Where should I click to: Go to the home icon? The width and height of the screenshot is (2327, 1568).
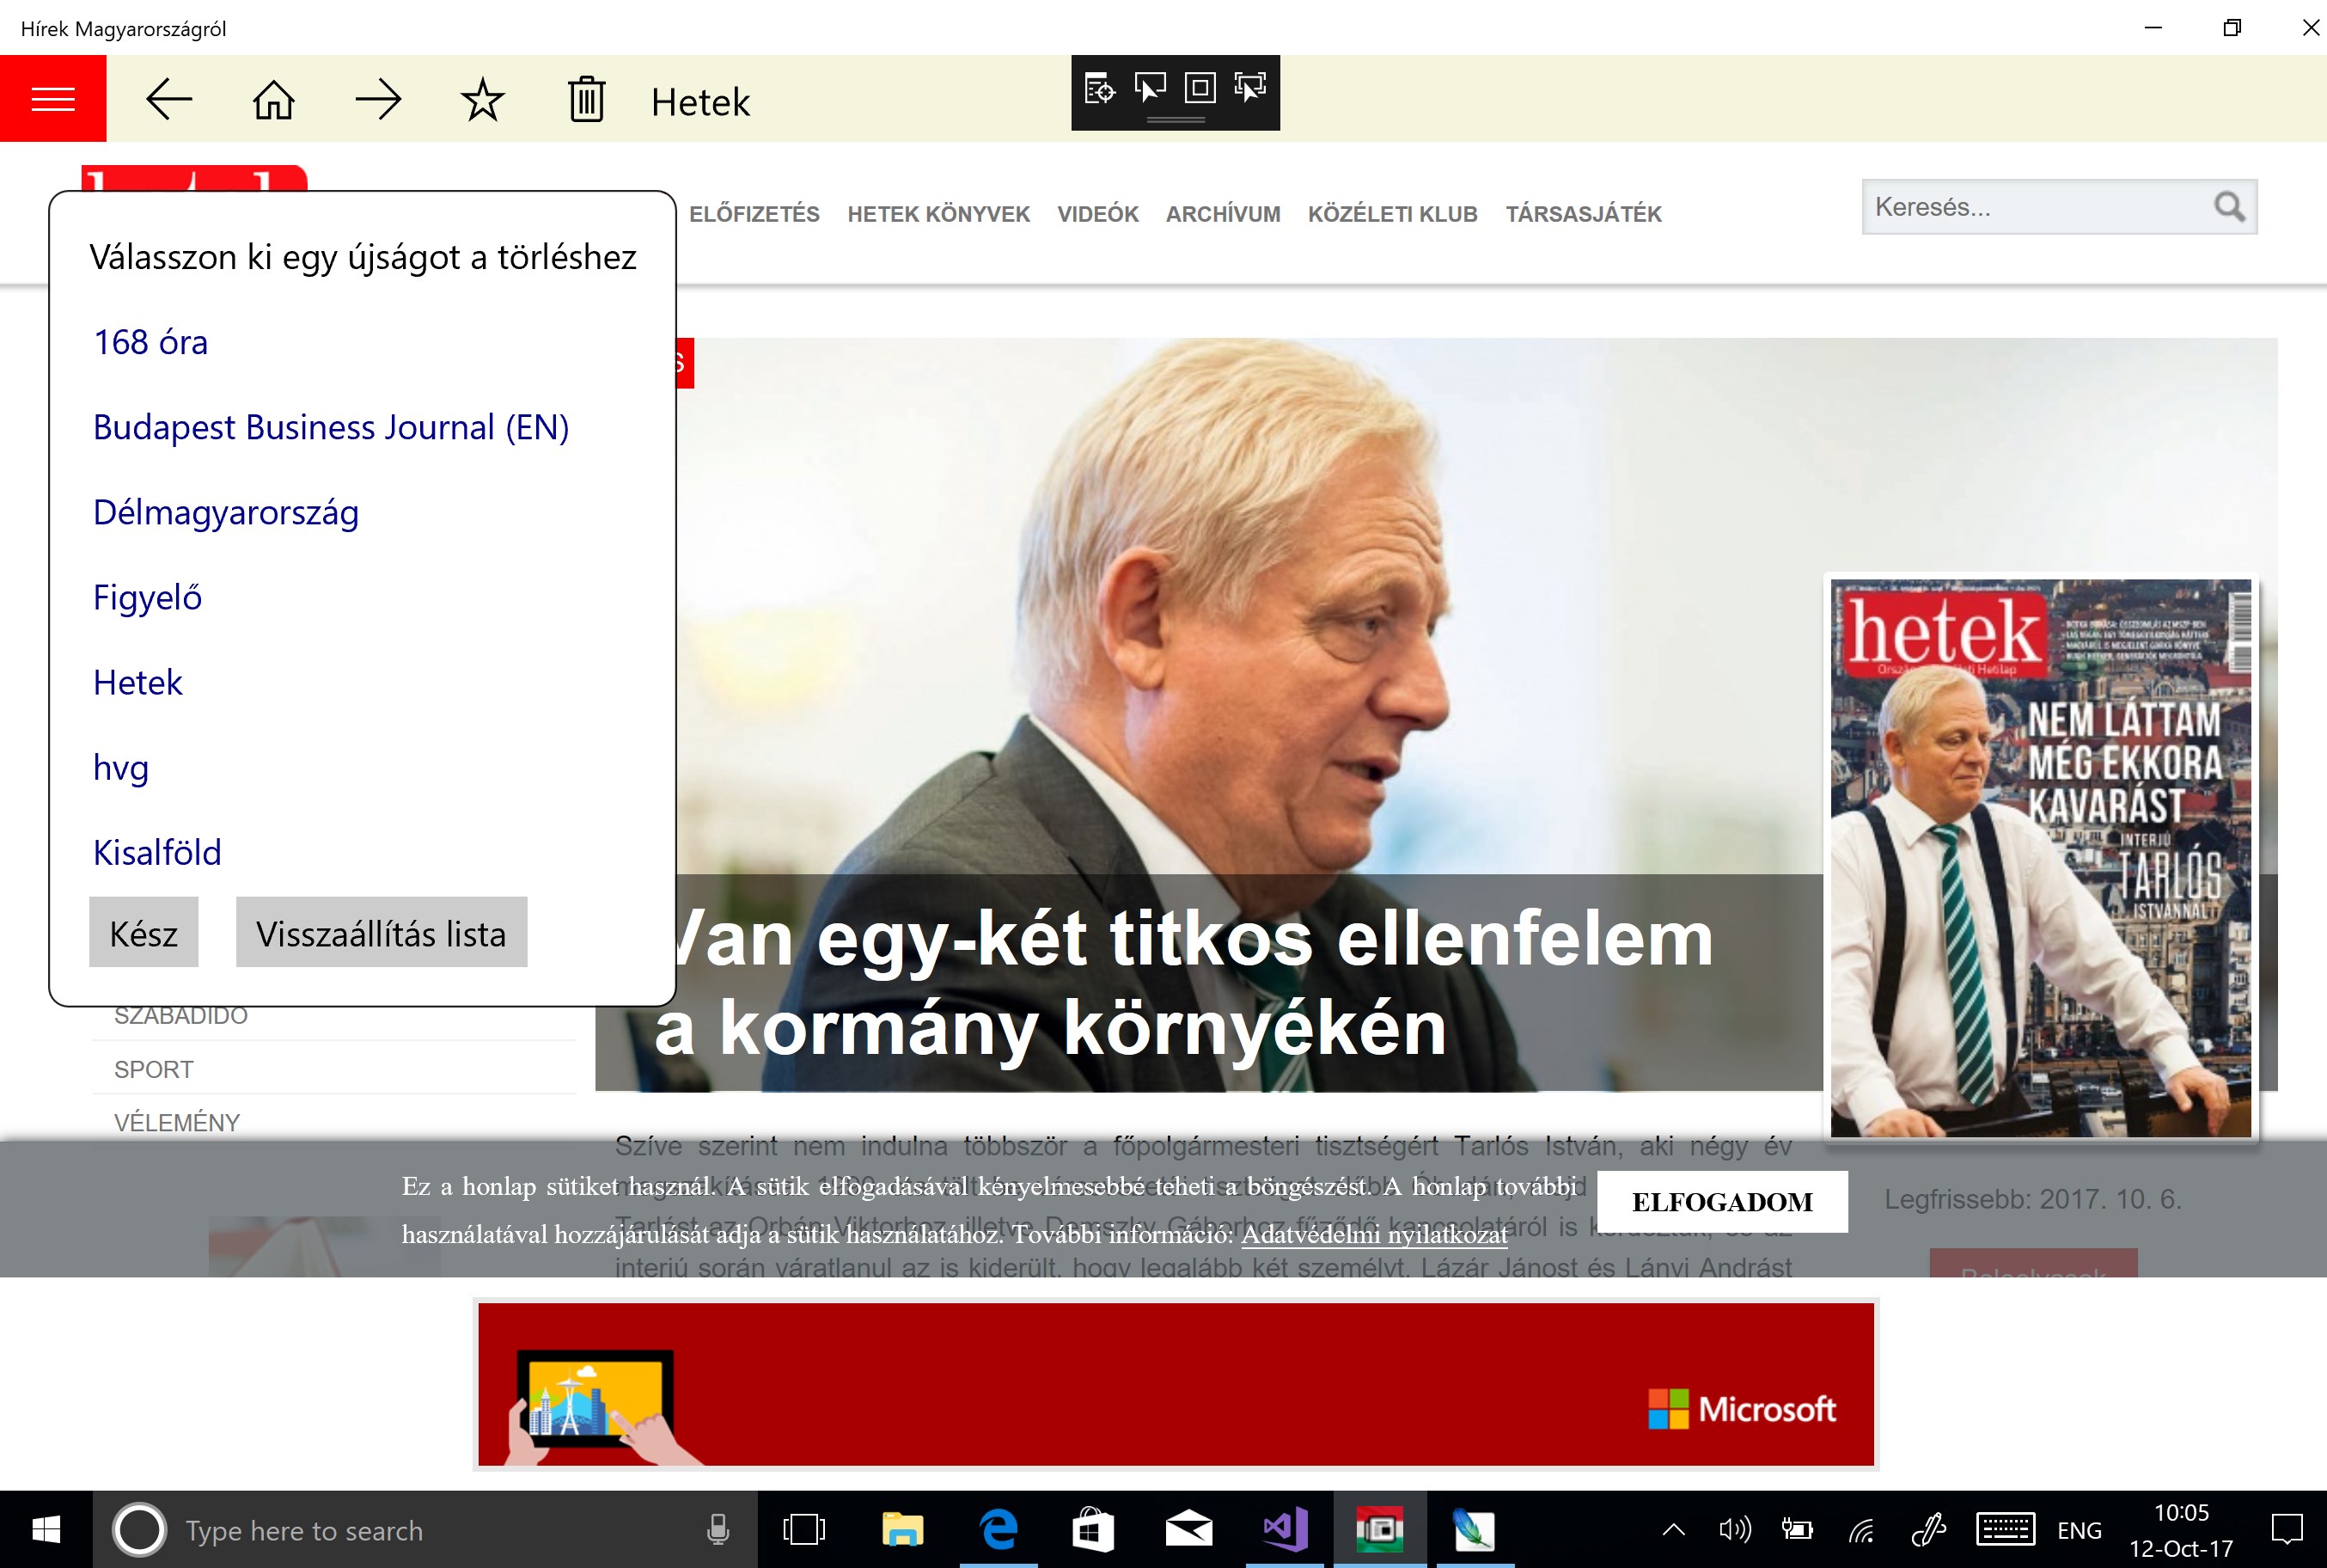pyautogui.click(x=273, y=100)
